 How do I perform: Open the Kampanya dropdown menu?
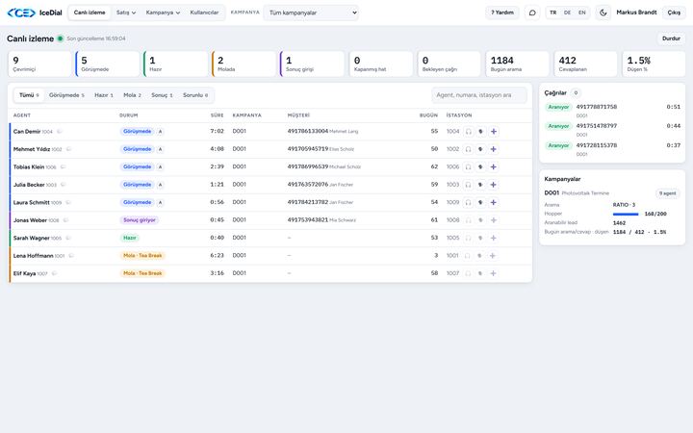coord(163,13)
